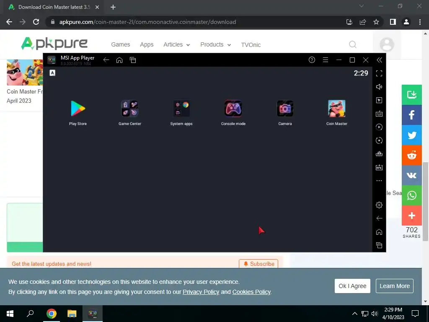The height and width of the screenshot is (322, 429).
Task: Open the Camera app
Action: tap(285, 109)
